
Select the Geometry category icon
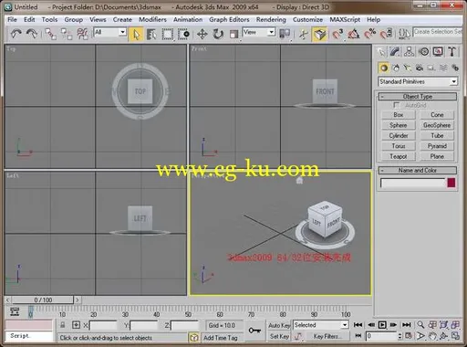point(384,68)
